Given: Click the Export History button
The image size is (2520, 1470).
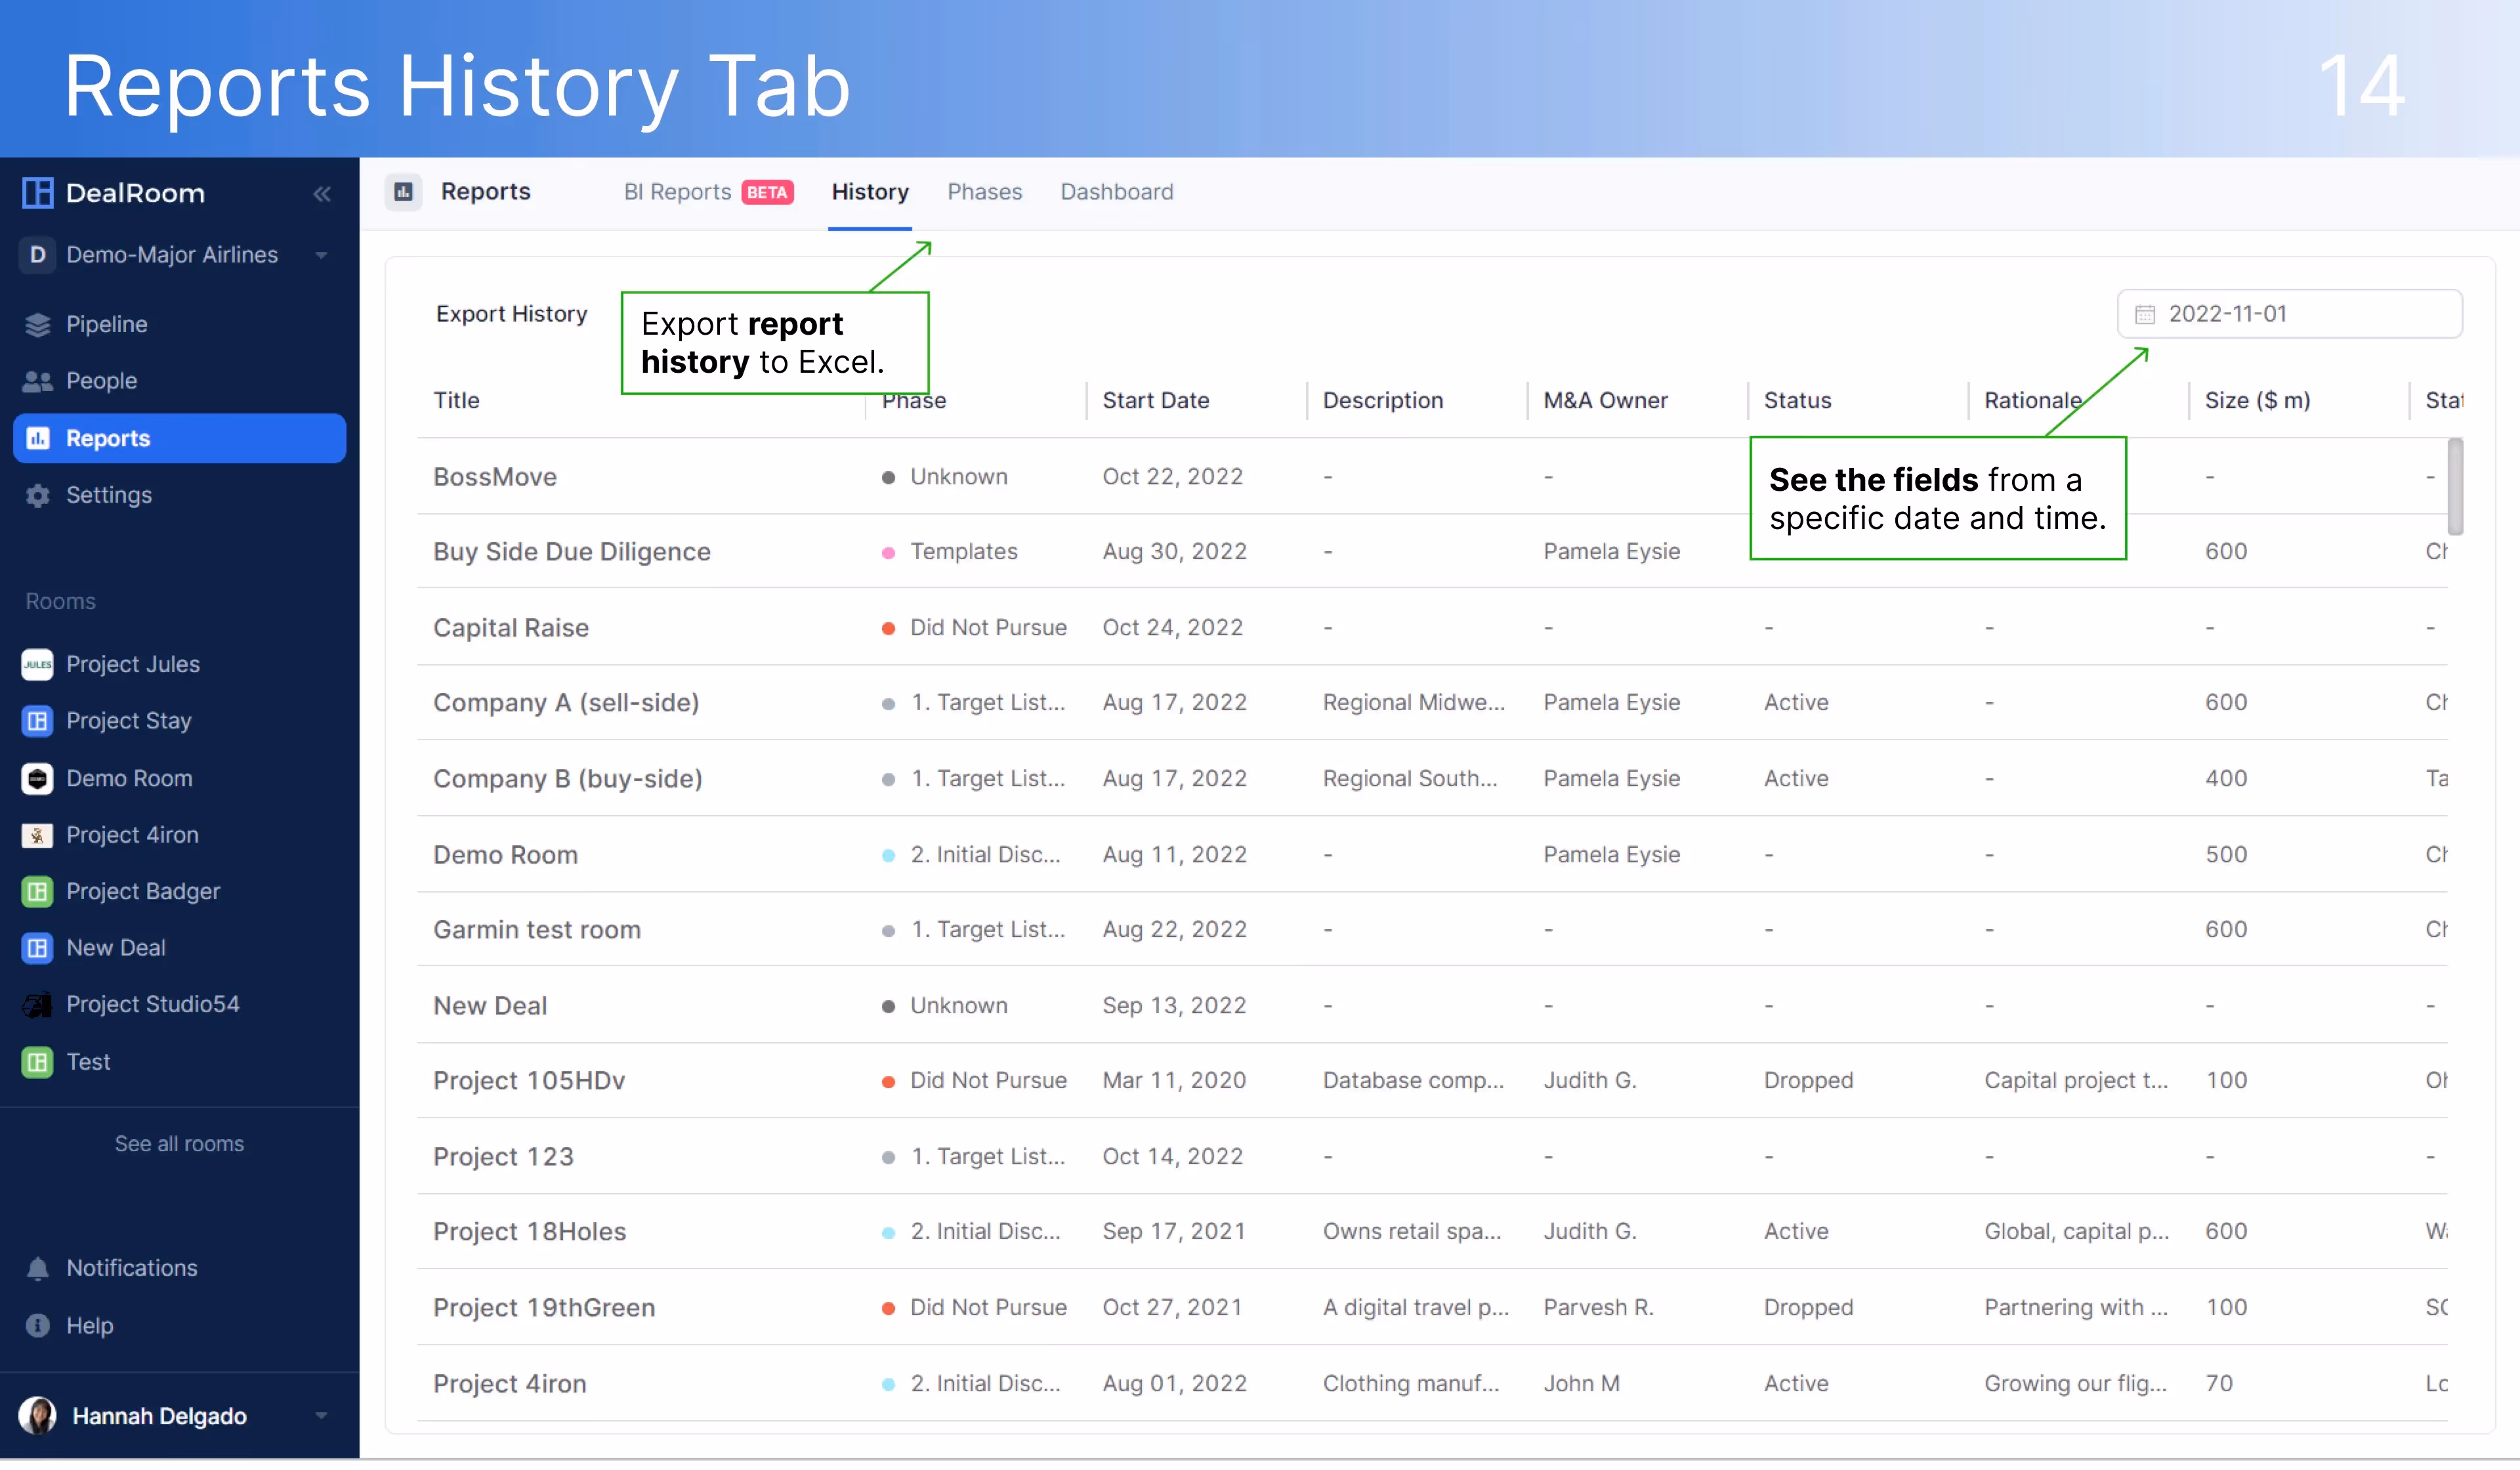Looking at the screenshot, I should (x=512, y=313).
